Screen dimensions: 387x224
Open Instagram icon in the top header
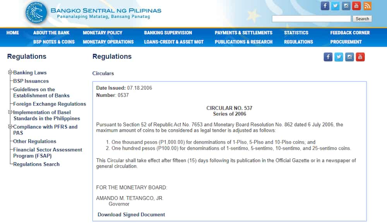346,6
